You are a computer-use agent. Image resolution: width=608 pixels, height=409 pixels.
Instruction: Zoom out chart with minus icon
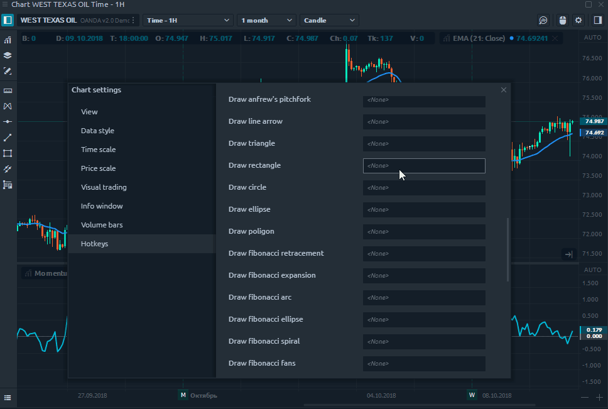pyautogui.click(x=585, y=397)
